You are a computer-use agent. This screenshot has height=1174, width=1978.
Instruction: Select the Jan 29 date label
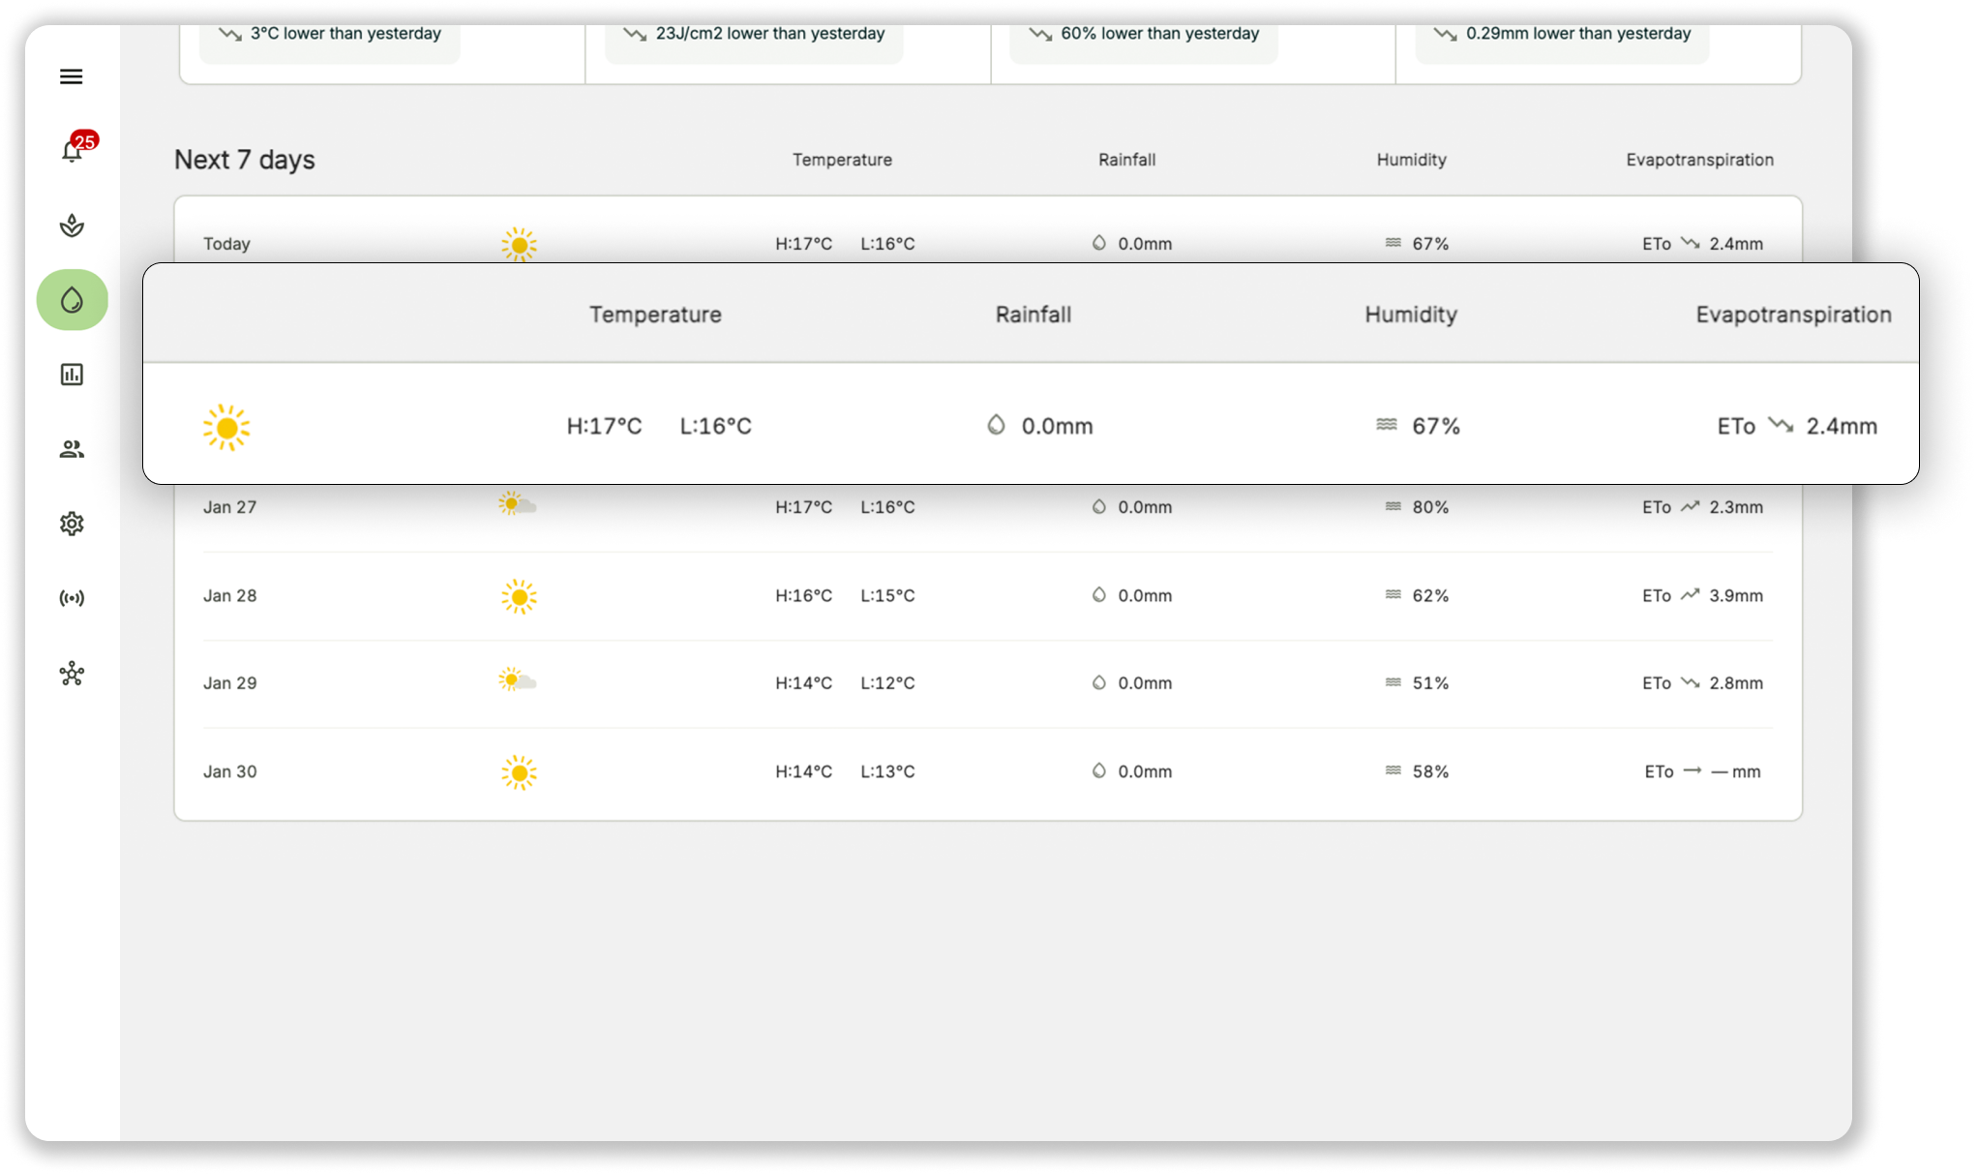tap(230, 683)
